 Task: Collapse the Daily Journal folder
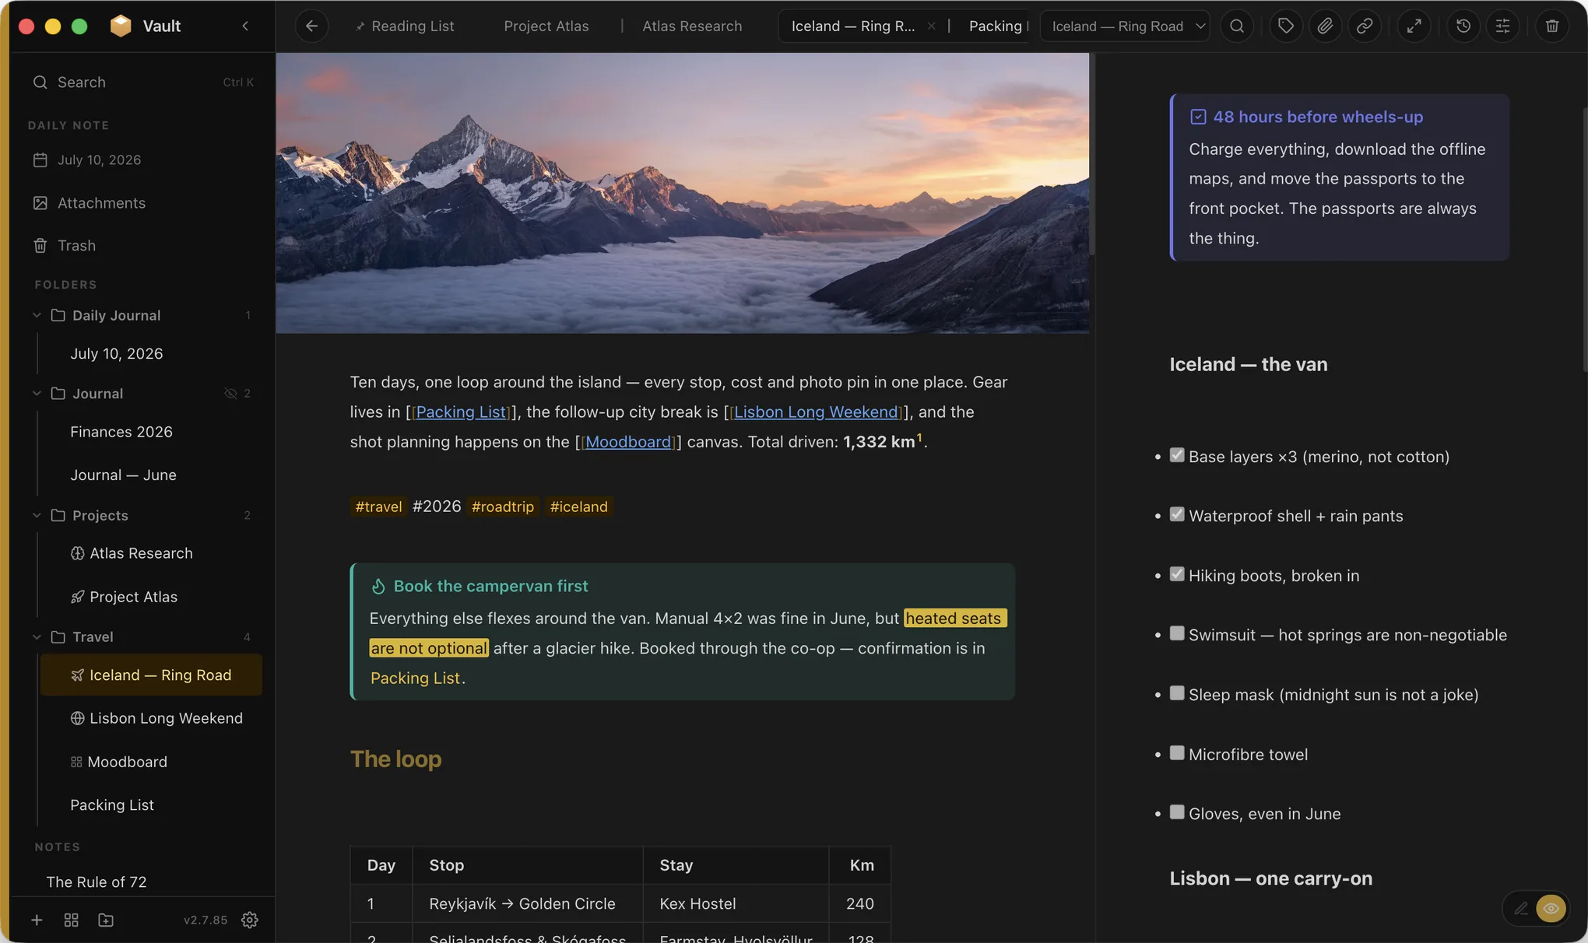click(37, 315)
